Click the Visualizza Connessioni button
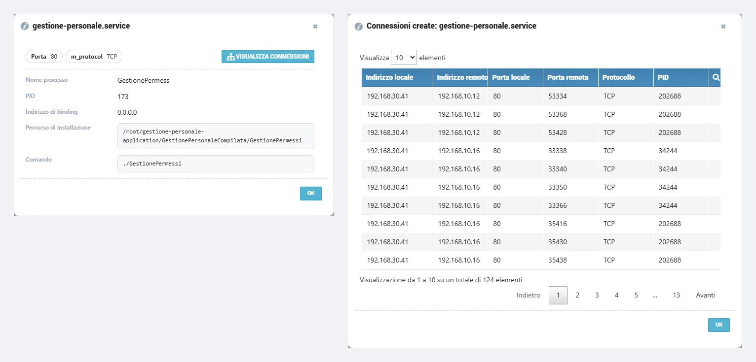Screen dimensions: 756x362 [x=268, y=57]
